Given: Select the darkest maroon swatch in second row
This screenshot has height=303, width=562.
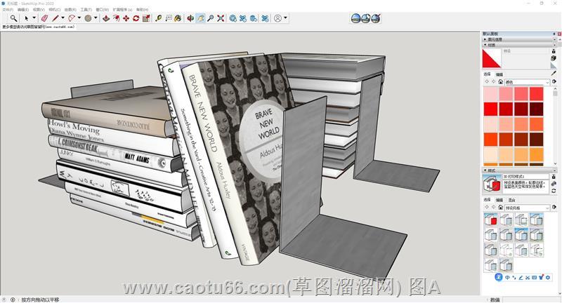Looking at the screenshot, I should (537, 109).
